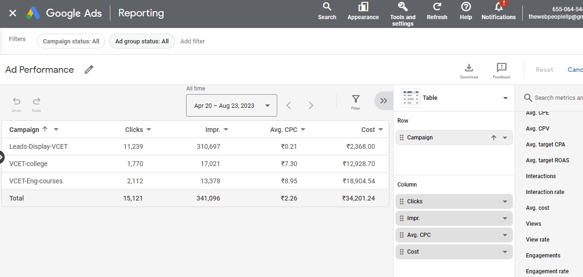Grab the Cost column drag handle
Image resolution: width=583 pixels, height=277 pixels.
402,252
